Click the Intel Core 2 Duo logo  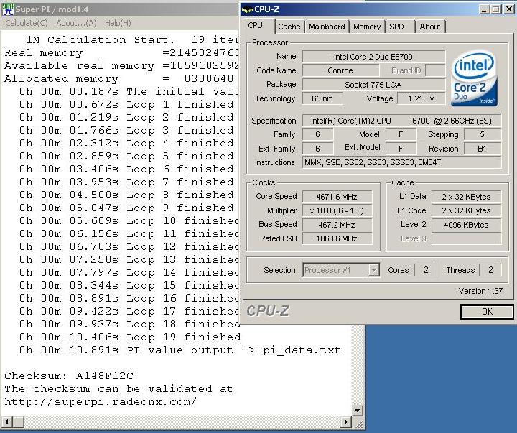point(474,78)
